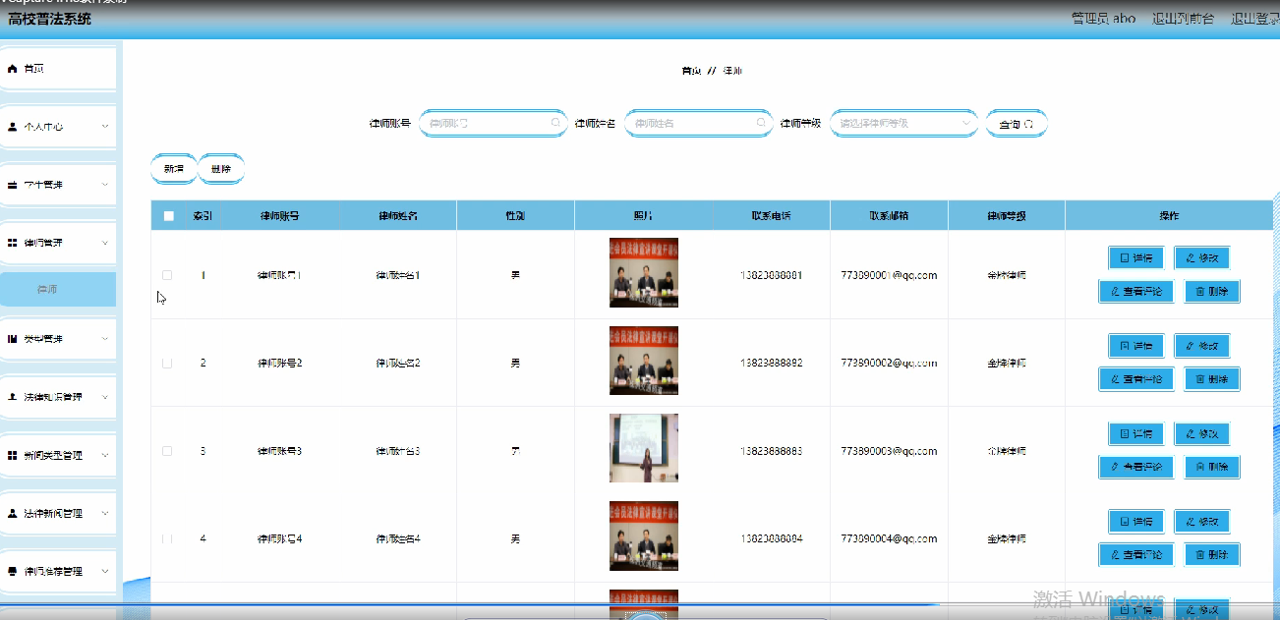
Task: Click the 退出登录 logout link
Action: (x=1255, y=19)
